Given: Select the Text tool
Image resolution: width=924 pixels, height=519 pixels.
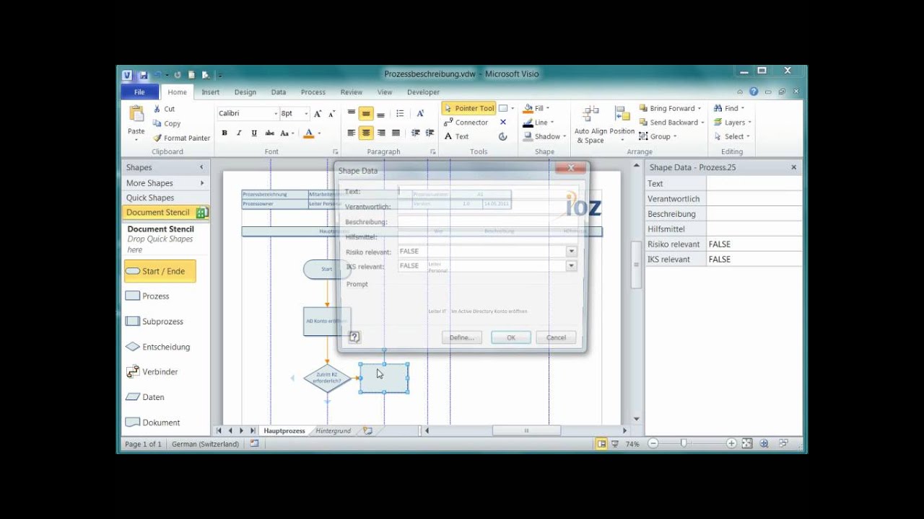Looking at the screenshot, I should coord(456,136).
